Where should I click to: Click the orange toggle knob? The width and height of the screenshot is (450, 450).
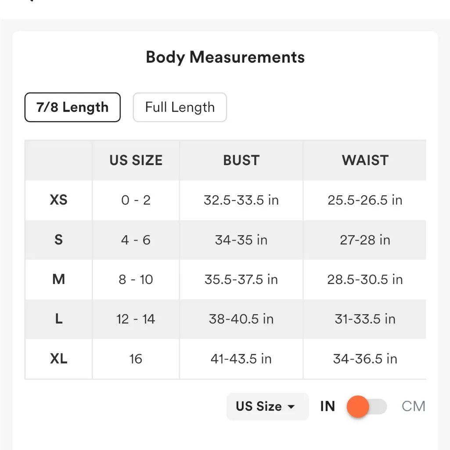pos(359,407)
